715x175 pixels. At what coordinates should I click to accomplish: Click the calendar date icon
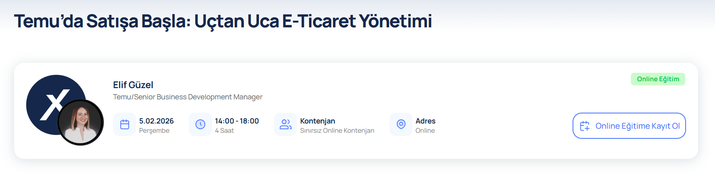pyautogui.click(x=125, y=124)
